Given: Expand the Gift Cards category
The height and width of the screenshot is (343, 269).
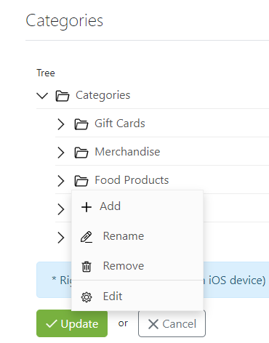Looking at the screenshot, I should click(x=61, y=124).
